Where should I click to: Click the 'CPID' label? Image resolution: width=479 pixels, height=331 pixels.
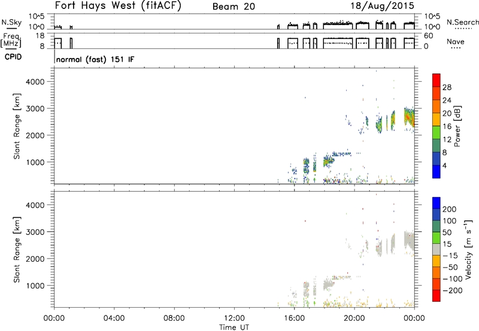tap(13, 57)
